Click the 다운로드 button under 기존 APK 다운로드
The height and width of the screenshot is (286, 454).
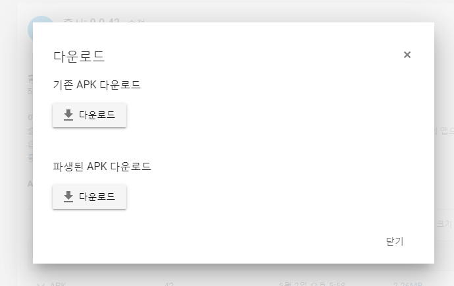click(x=89, y=115)
